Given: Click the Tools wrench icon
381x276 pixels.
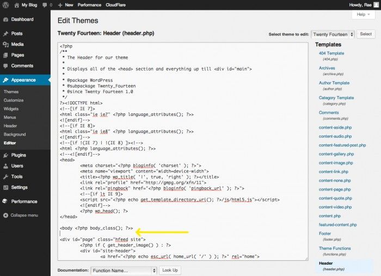Looking at the screenshot, I should [5, 176].
